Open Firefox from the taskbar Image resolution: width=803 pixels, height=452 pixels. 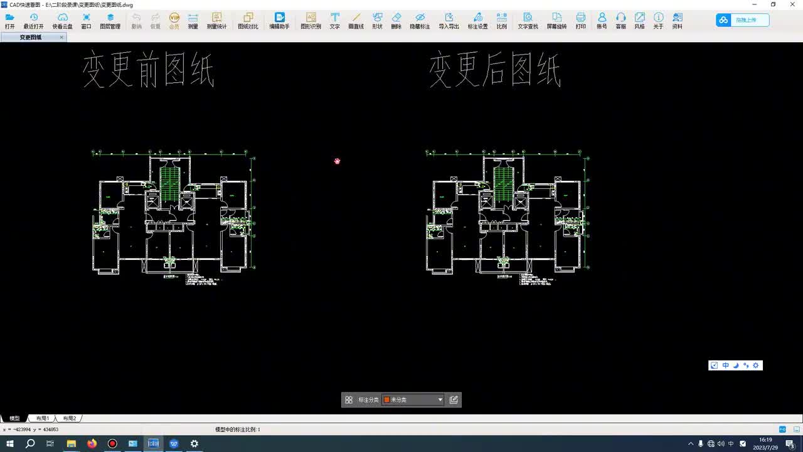click(92, 443)
